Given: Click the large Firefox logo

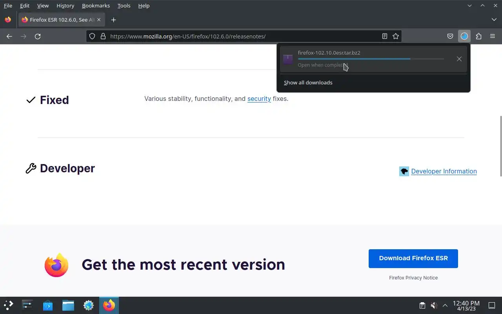Looking at the screenshot, I should coord(56,265).
